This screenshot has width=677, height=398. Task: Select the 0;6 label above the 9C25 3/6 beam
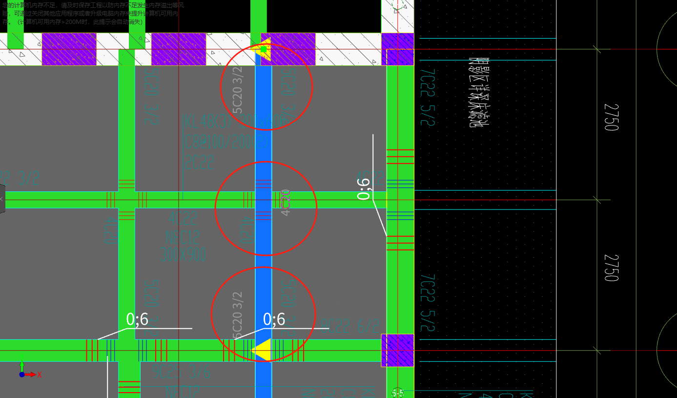click(x=137, y=319)
